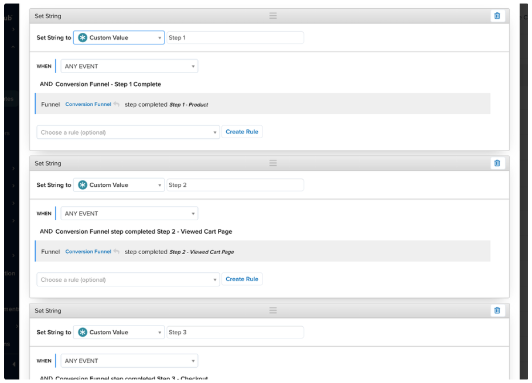Edit the Step 2 string value field
This screenshot has width=532, height=383.
pyautogui.click(x=235, y=185)
